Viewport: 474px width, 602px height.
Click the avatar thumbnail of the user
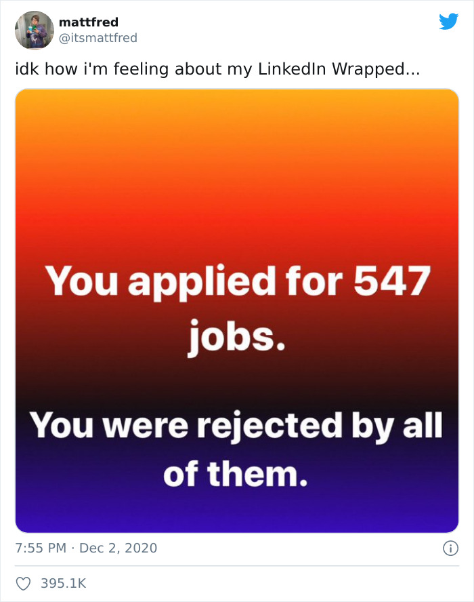click(34, 30)
